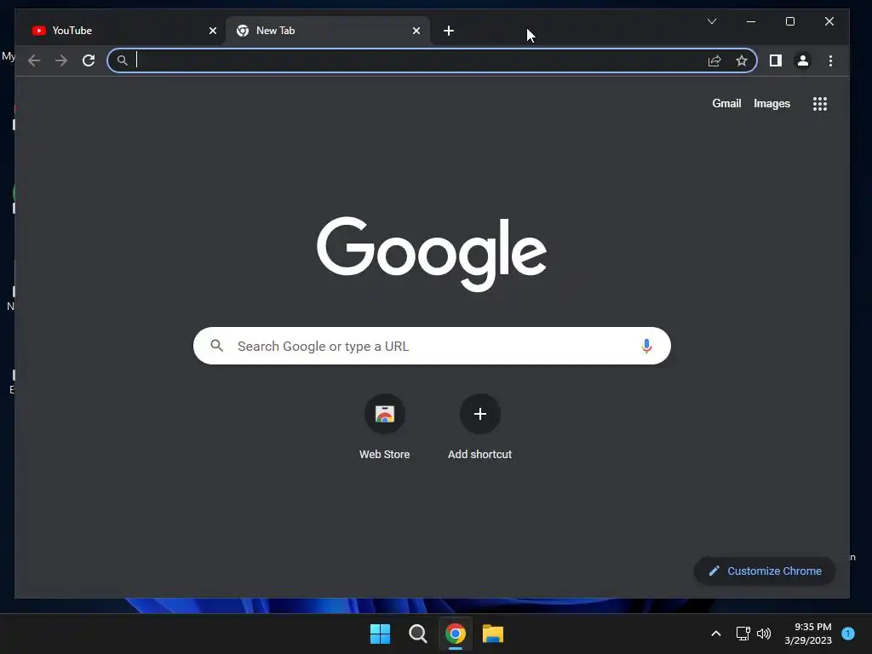Open the Windows Start menu
872x654 pixels.
[381, 634]
